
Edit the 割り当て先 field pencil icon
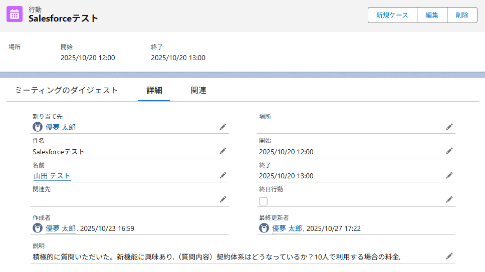pos(222,127)
